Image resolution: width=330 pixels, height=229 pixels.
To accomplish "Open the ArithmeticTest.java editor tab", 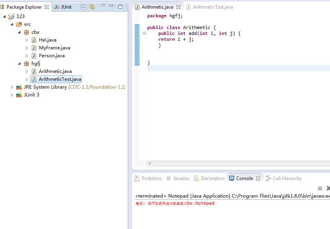I will [x=212, y=7].
